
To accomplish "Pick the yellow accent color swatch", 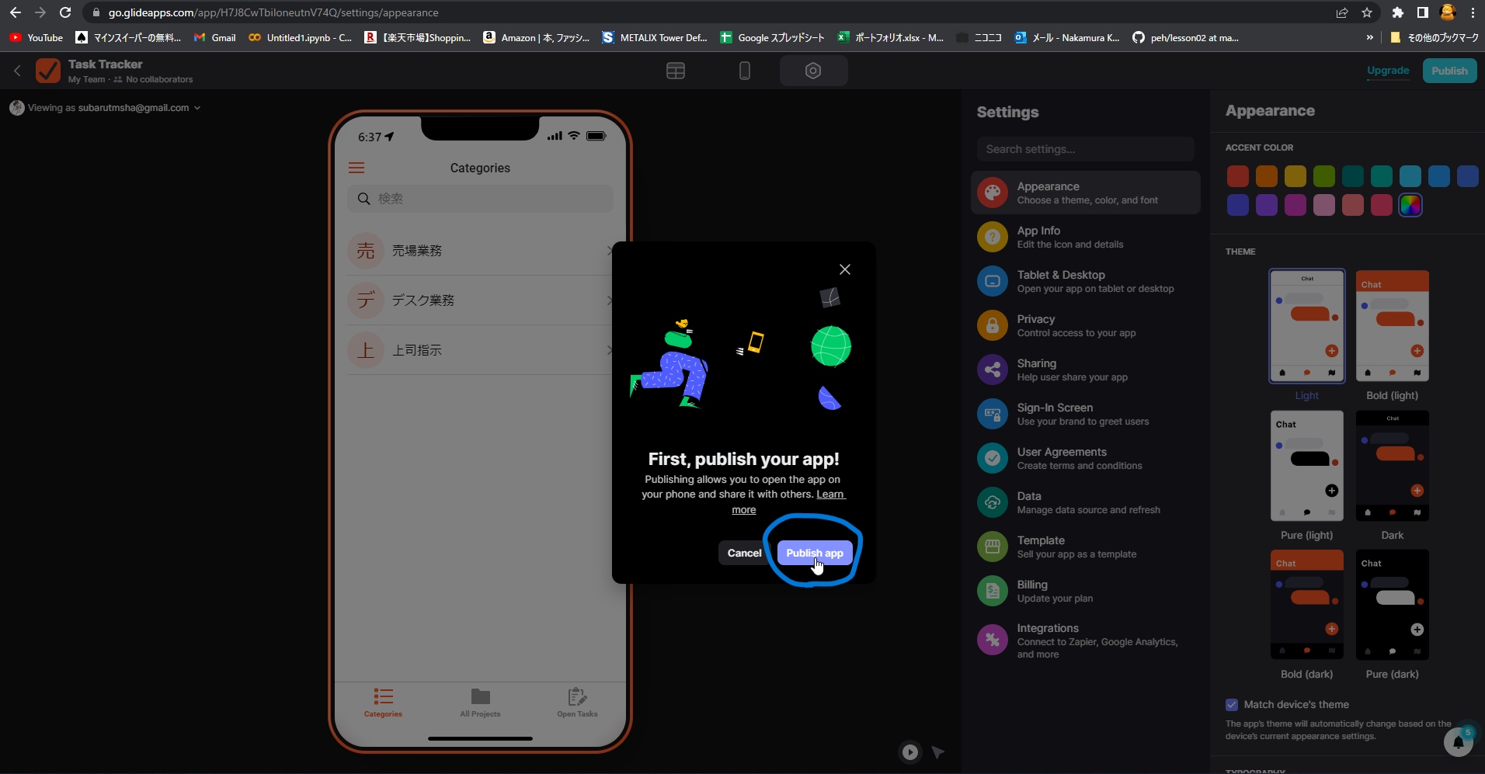I will tap(1295, 176).
